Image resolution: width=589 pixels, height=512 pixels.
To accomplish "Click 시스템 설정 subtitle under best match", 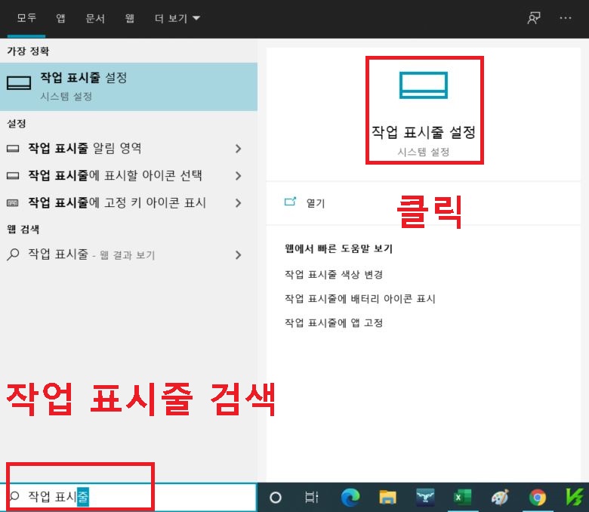I will [x=66, y=97].
